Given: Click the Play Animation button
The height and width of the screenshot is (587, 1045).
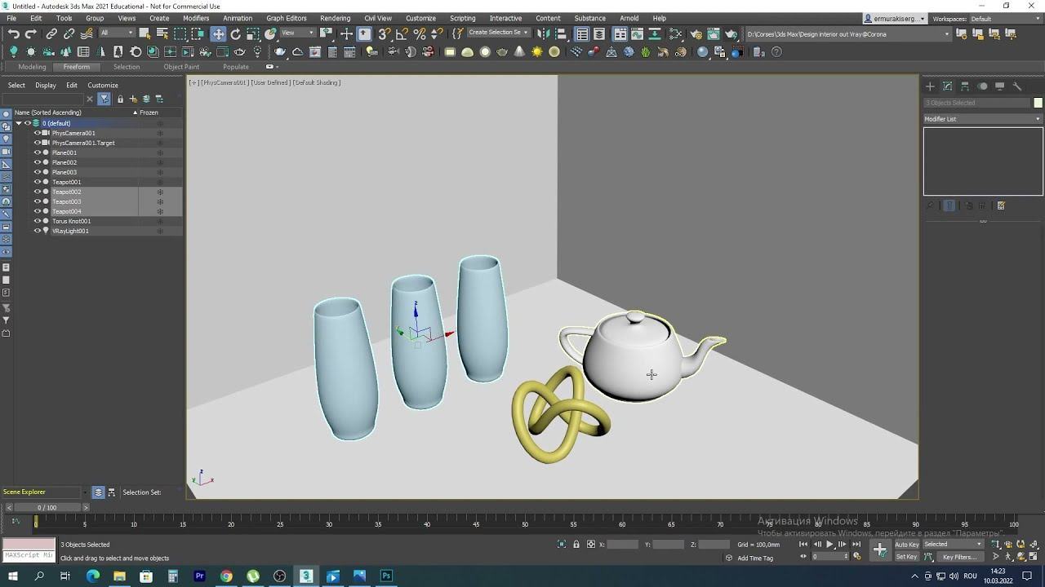Looking at the screenshot, I should point(829,544).
